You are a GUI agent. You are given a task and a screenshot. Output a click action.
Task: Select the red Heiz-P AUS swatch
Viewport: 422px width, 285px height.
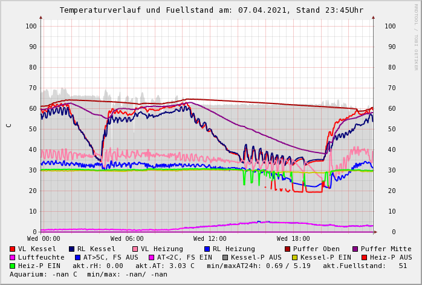[x=364, y=257]
